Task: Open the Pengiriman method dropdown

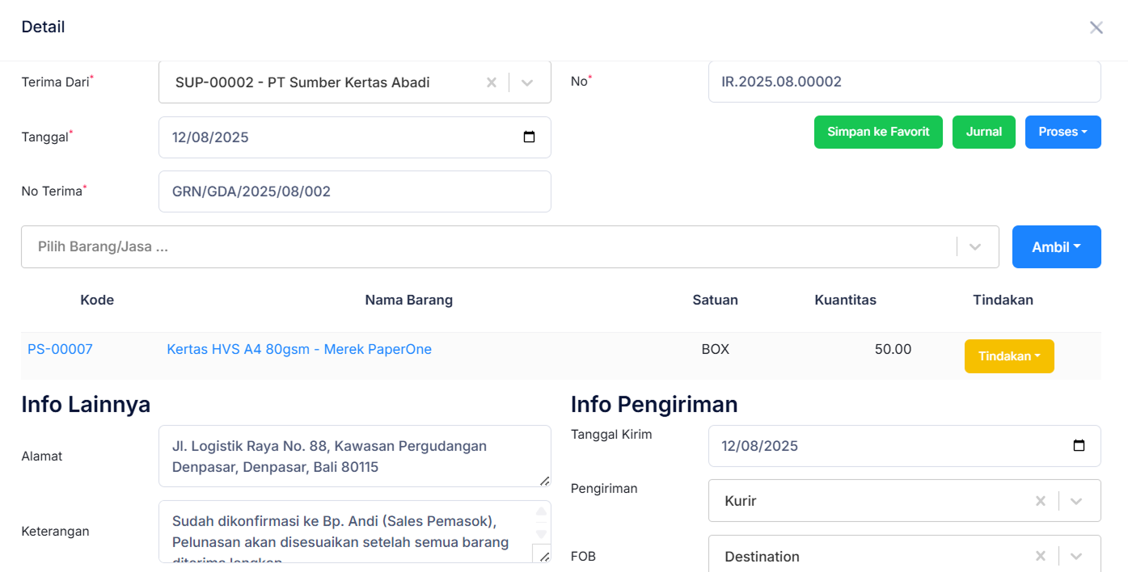Action: click(x=1076, y=501)
